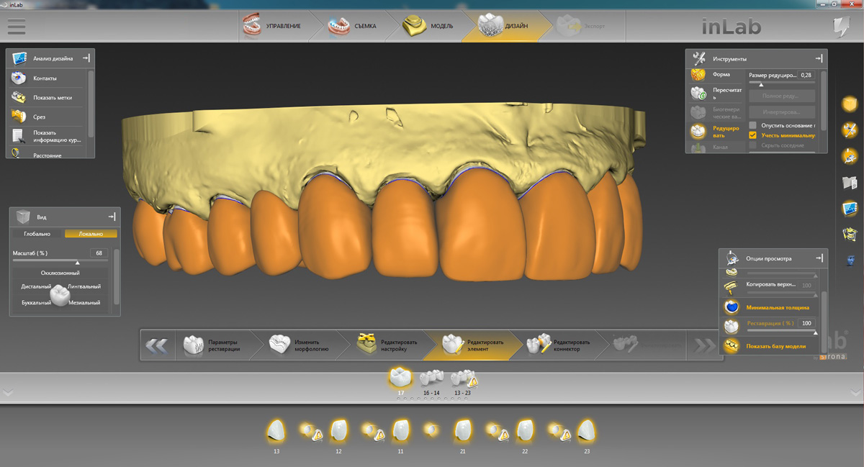
Task: Click the view options lamp icon in sidebar
Action: pos(850,156)
